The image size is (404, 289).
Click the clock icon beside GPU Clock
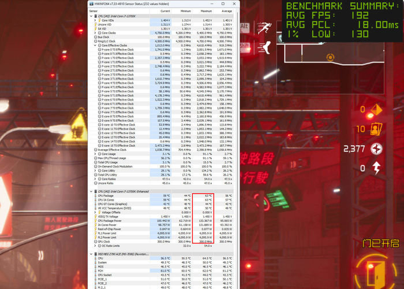96,242
